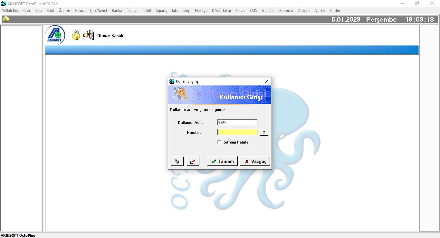Image resolution: width=440 pixels, height=238 pixels.
Task: Open the Notlar menu
Action: 320,11
